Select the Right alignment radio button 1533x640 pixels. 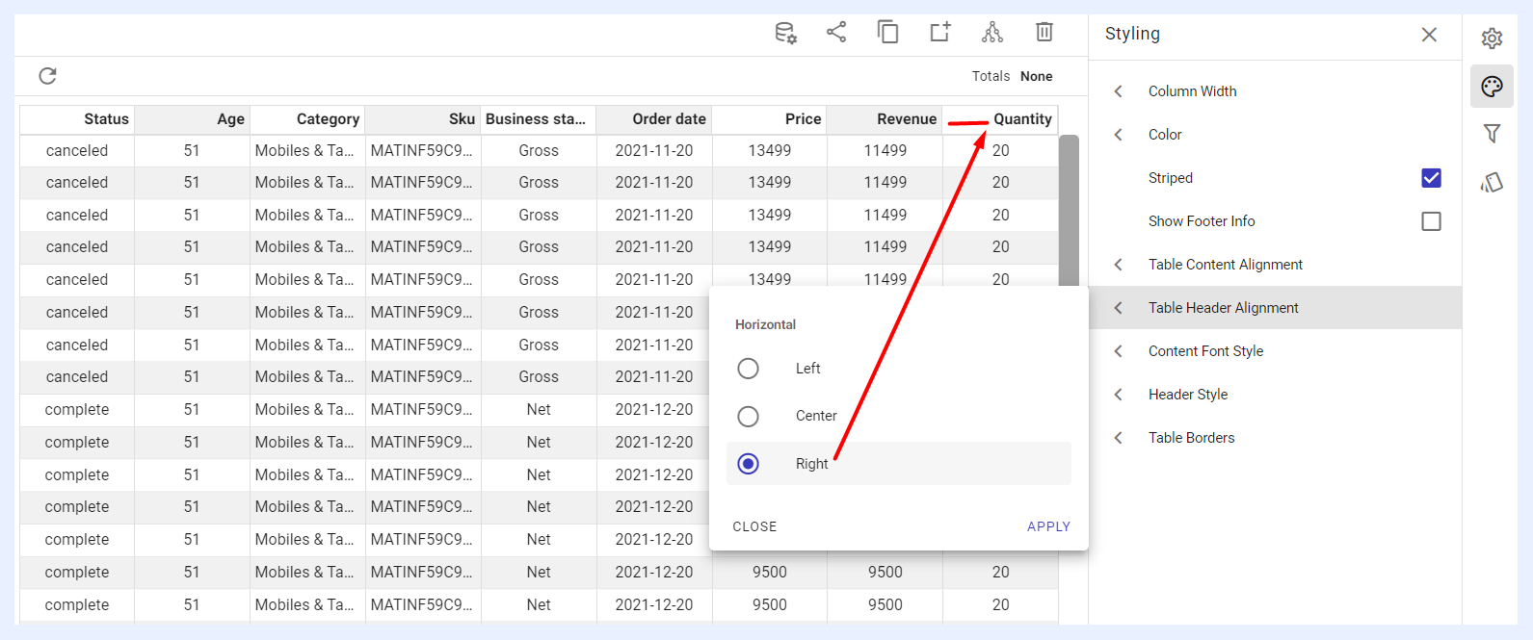pos(748,464)
